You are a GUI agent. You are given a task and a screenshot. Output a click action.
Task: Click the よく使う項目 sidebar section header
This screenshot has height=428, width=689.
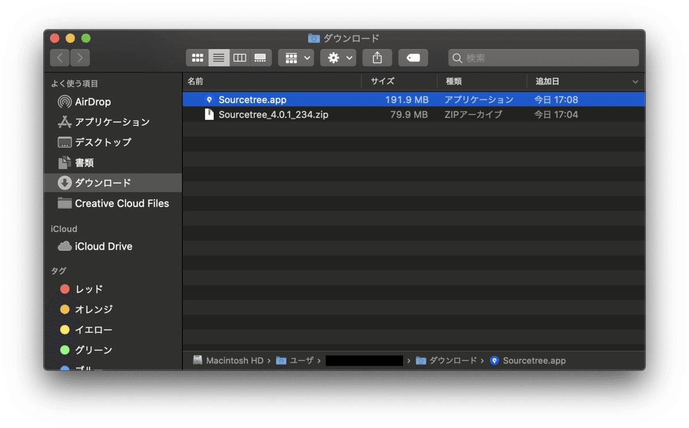tap(75, 83)
